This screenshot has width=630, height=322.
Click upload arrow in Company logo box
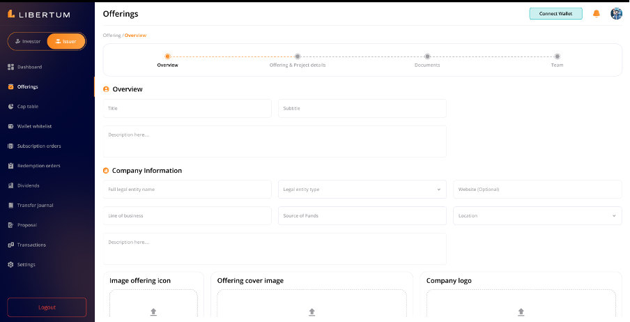coord(521,312)
